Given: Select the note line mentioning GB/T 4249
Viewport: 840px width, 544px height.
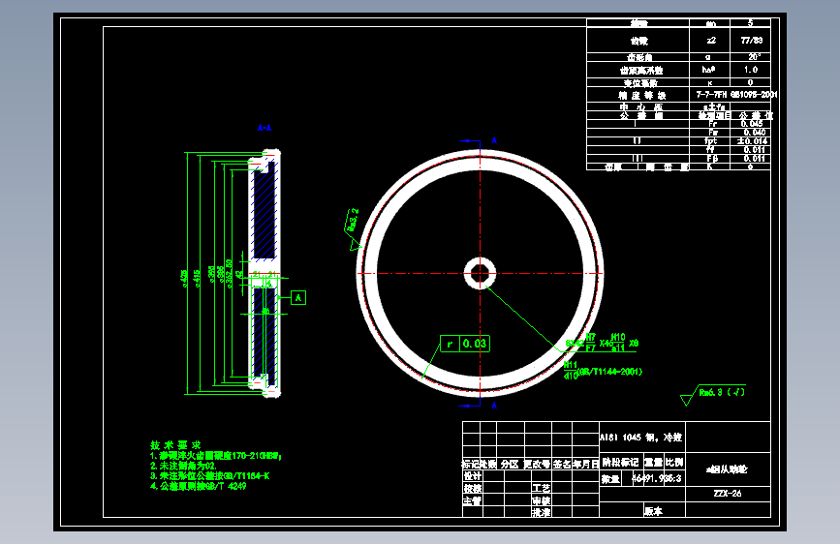Looking at the screenshot, I should [199, 486].
